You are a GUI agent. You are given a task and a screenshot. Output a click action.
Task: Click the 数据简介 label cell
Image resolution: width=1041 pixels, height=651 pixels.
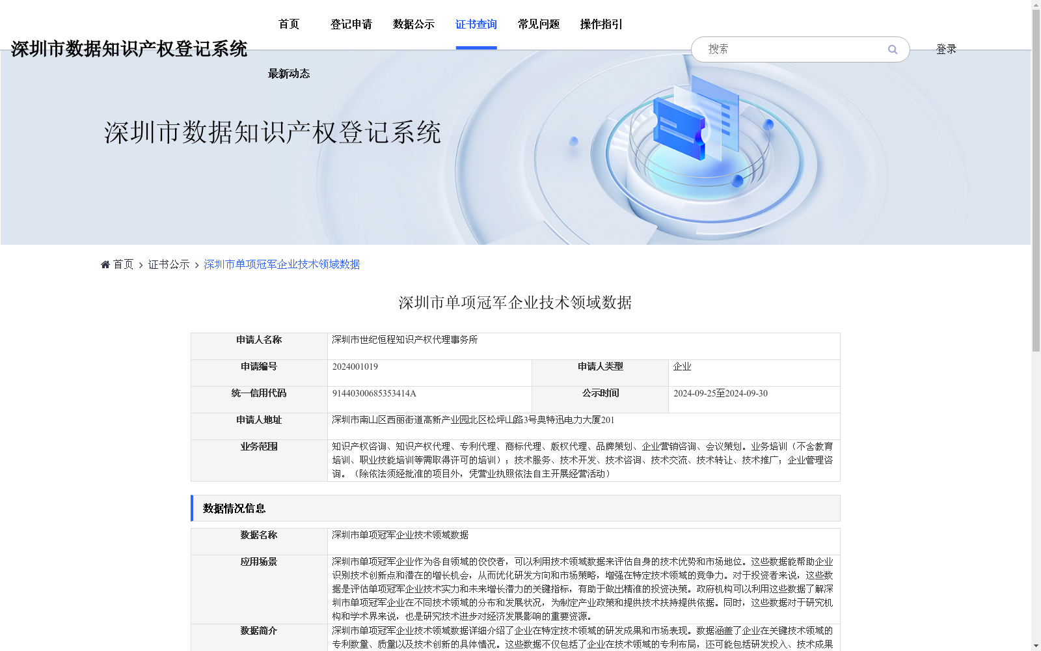(x=259, y=638)
